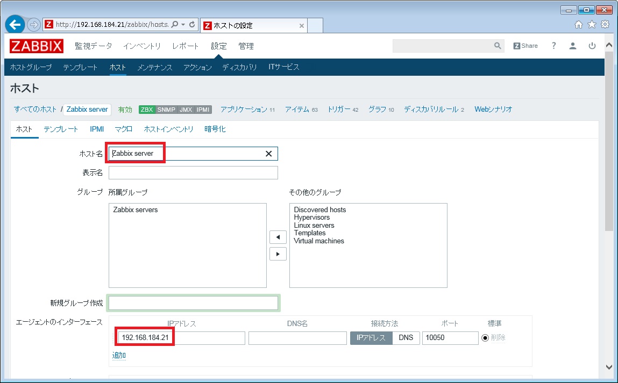Click the ZABBIX logo
This screenshot has height=383, width=618.
[x=36, y=46]
